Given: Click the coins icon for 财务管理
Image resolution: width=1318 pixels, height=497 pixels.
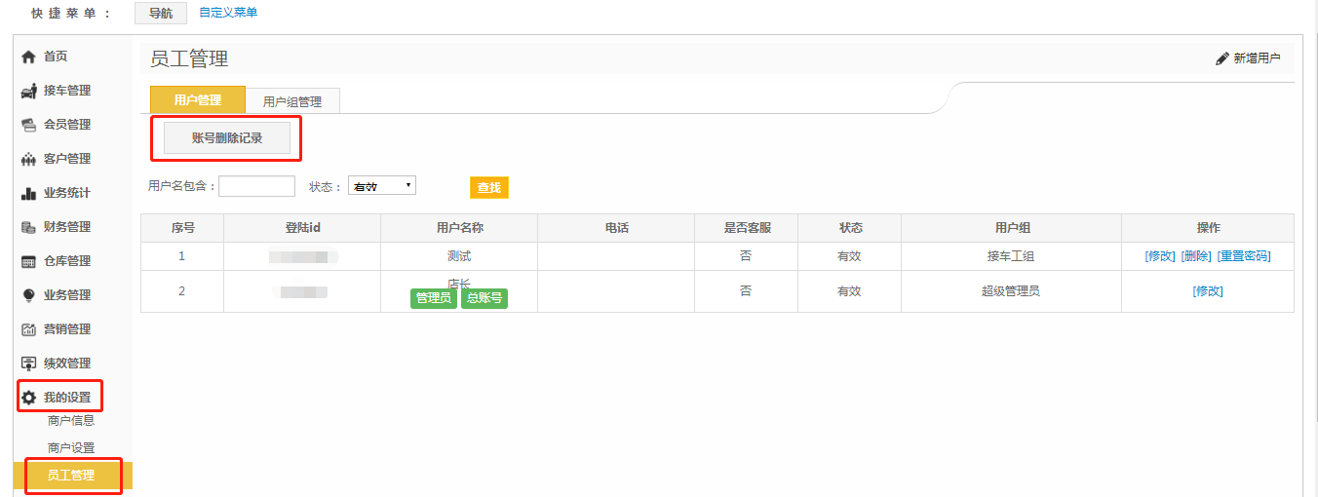Looking at the screenshot, I should [x=28, y=227].
